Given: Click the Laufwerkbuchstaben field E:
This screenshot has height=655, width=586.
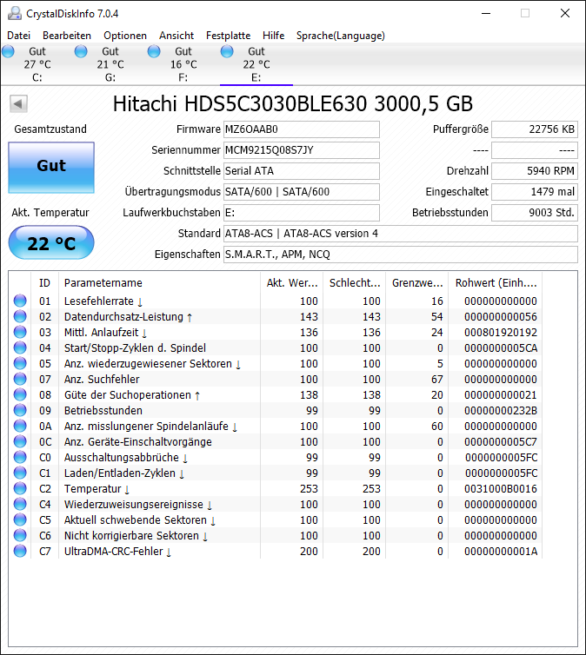Looking at the screenshot, I should click(x=302, y=213).
